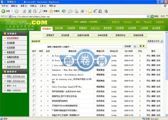This screenshot has height=120, width=168.
Task: Open the address bar dropdown arrow
Action: (x=152, y=16)
